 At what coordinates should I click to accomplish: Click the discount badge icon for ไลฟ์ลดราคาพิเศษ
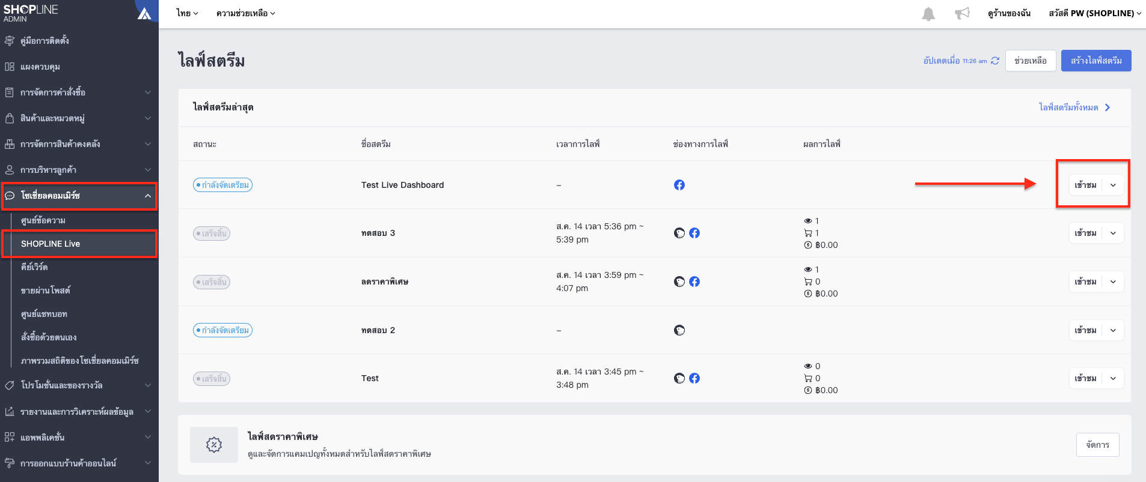[214, 445]
